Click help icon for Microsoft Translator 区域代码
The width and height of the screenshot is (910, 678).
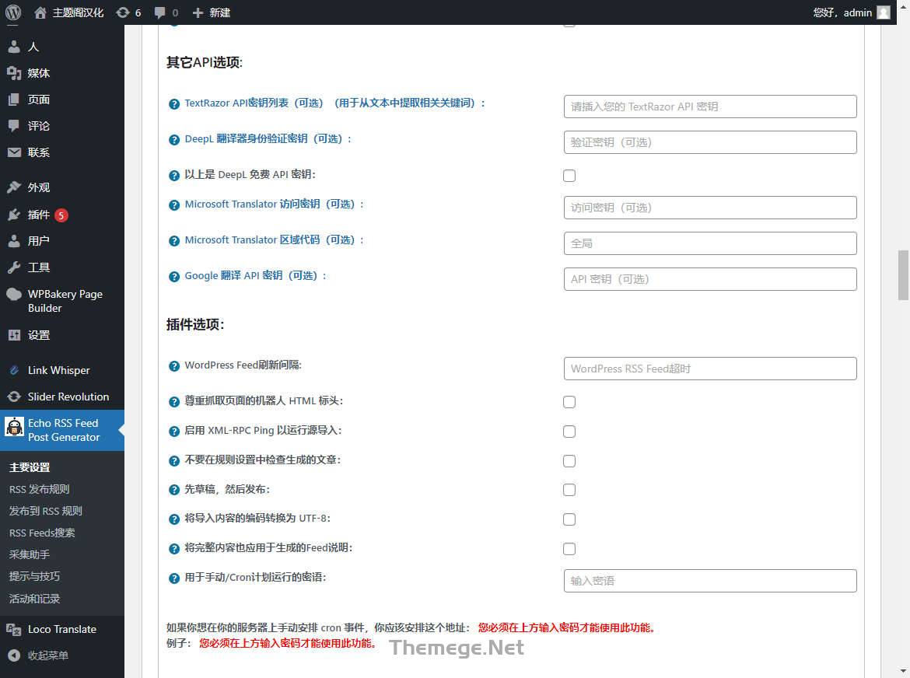click(173, 241)
